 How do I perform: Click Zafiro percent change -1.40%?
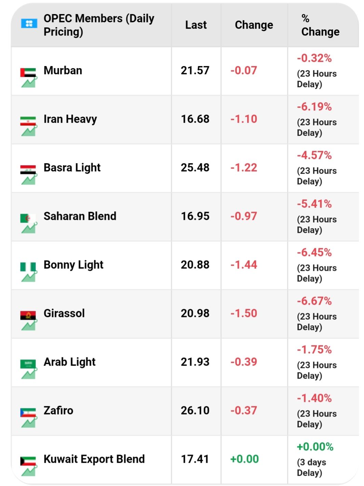click(x=314, y=398)
